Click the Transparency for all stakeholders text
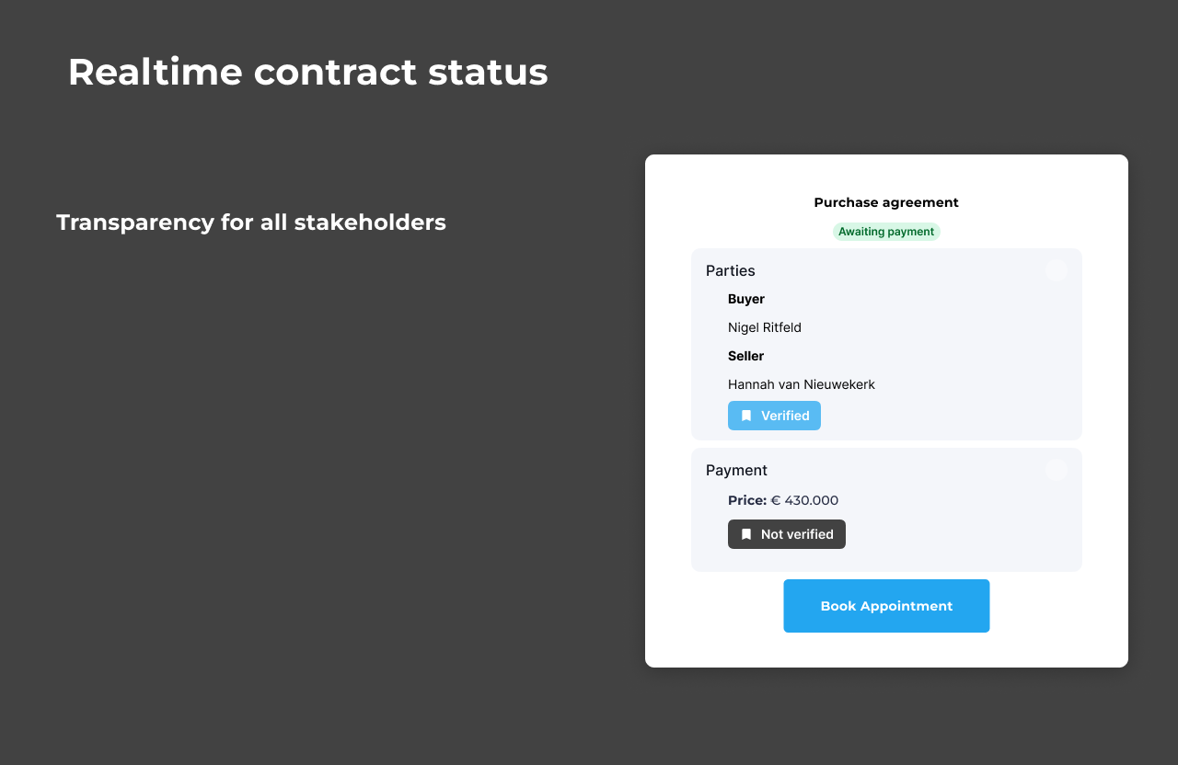 coord(251,223)
